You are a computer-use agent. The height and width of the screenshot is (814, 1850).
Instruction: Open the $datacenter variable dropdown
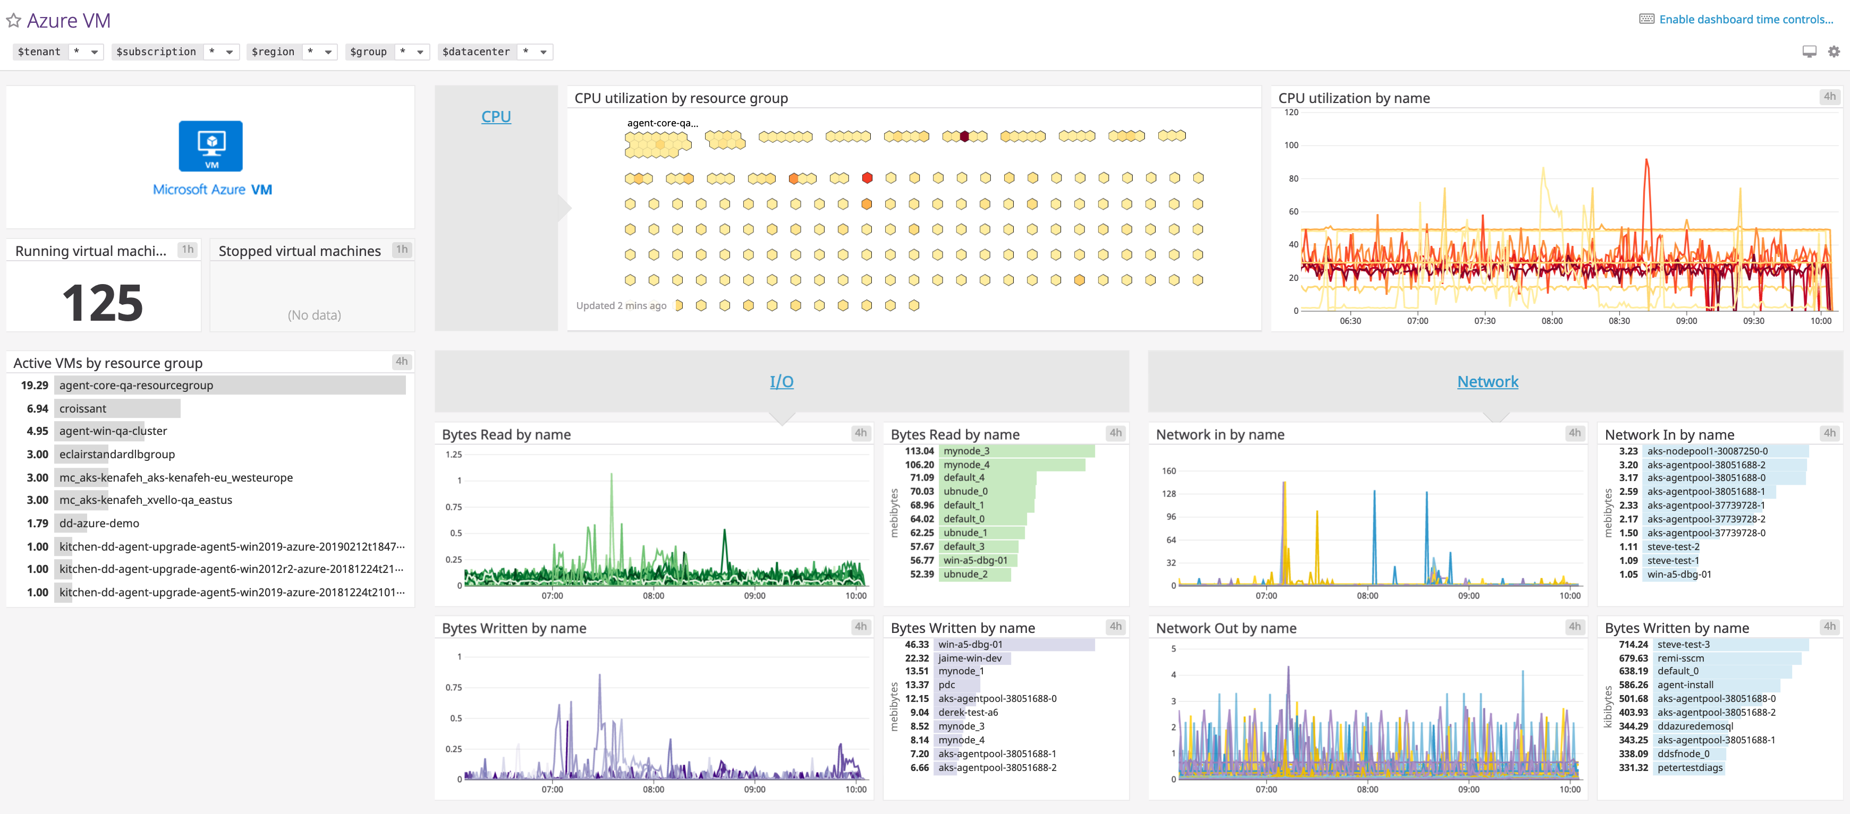click(x=535, y=51)
